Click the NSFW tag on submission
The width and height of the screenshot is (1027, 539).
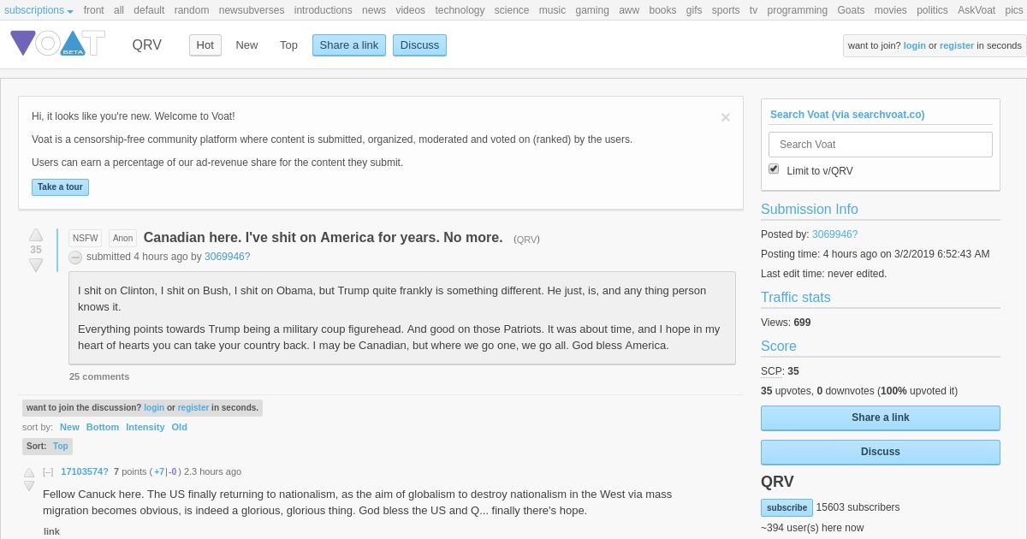(x=85, y=239)
